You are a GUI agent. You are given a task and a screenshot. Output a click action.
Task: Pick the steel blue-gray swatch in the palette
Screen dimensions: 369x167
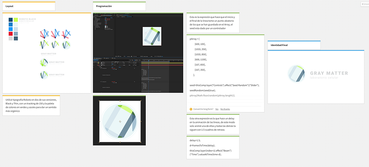[16, 34]
